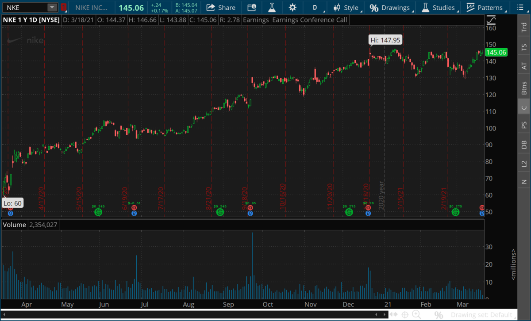Click the $0.275 dividend icon near 11/20/20
Viewport: 531px width, 321px height.
pyautogui.click(x=349, y=212)
